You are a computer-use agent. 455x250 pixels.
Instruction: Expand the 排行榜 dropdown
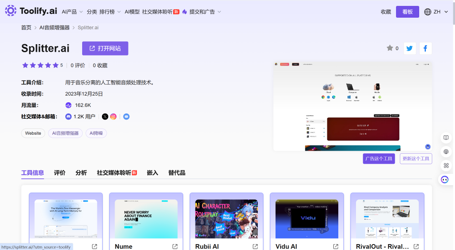click(x=110, y=12)
